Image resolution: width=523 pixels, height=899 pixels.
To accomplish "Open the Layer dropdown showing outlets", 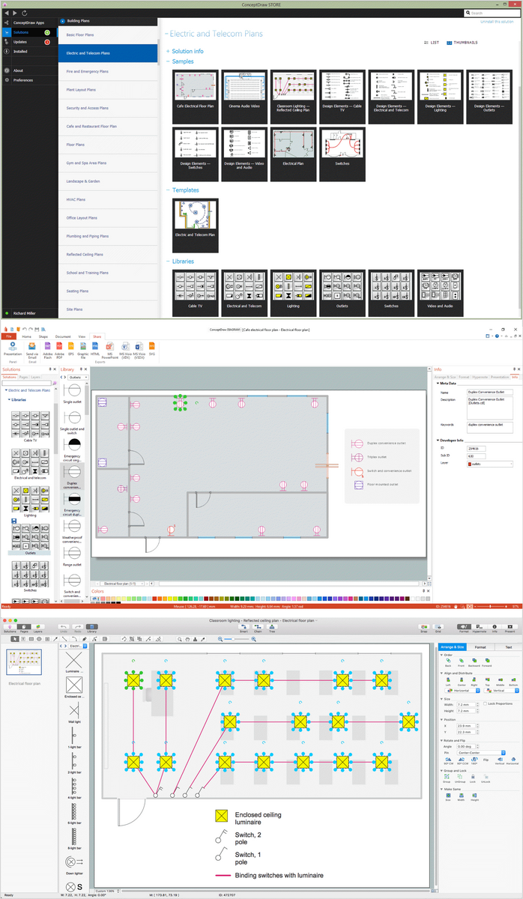I will point(490,464).
